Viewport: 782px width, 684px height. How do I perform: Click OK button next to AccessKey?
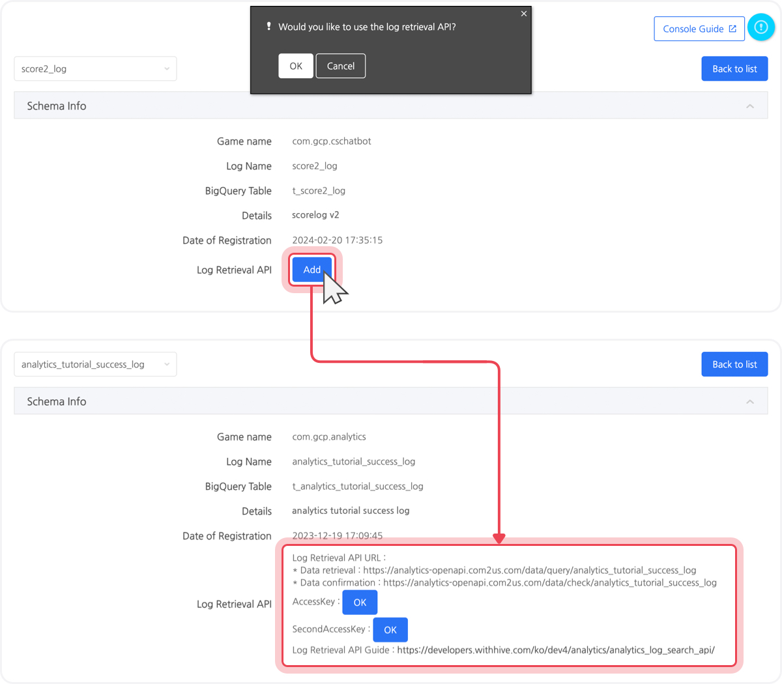(x=360, y=603)
